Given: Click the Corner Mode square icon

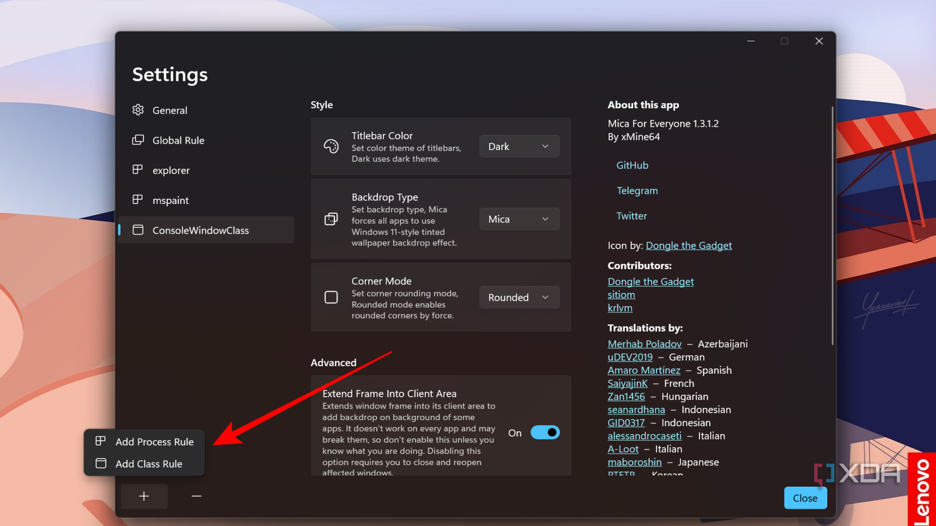Looking at the screenshot, I should 331,297.
